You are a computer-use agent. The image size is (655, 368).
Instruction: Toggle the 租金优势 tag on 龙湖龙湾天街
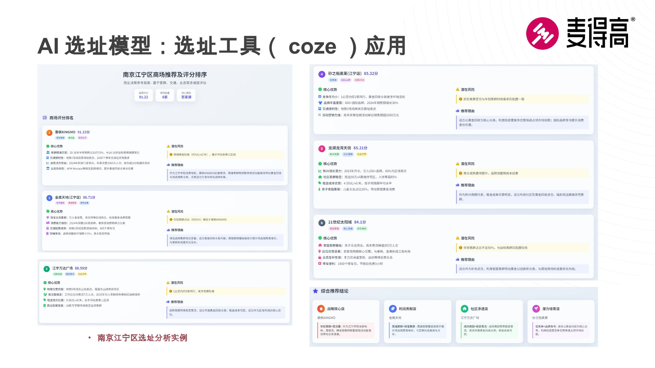362,154
